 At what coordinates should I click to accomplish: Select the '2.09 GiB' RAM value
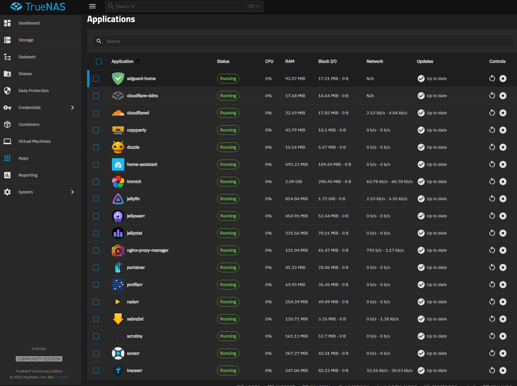(x=294, y=182)
